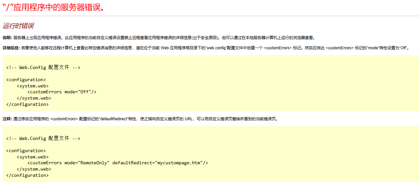
Task: Click "web.config" text in the details paragraph
Action: (x=216, y=48)
